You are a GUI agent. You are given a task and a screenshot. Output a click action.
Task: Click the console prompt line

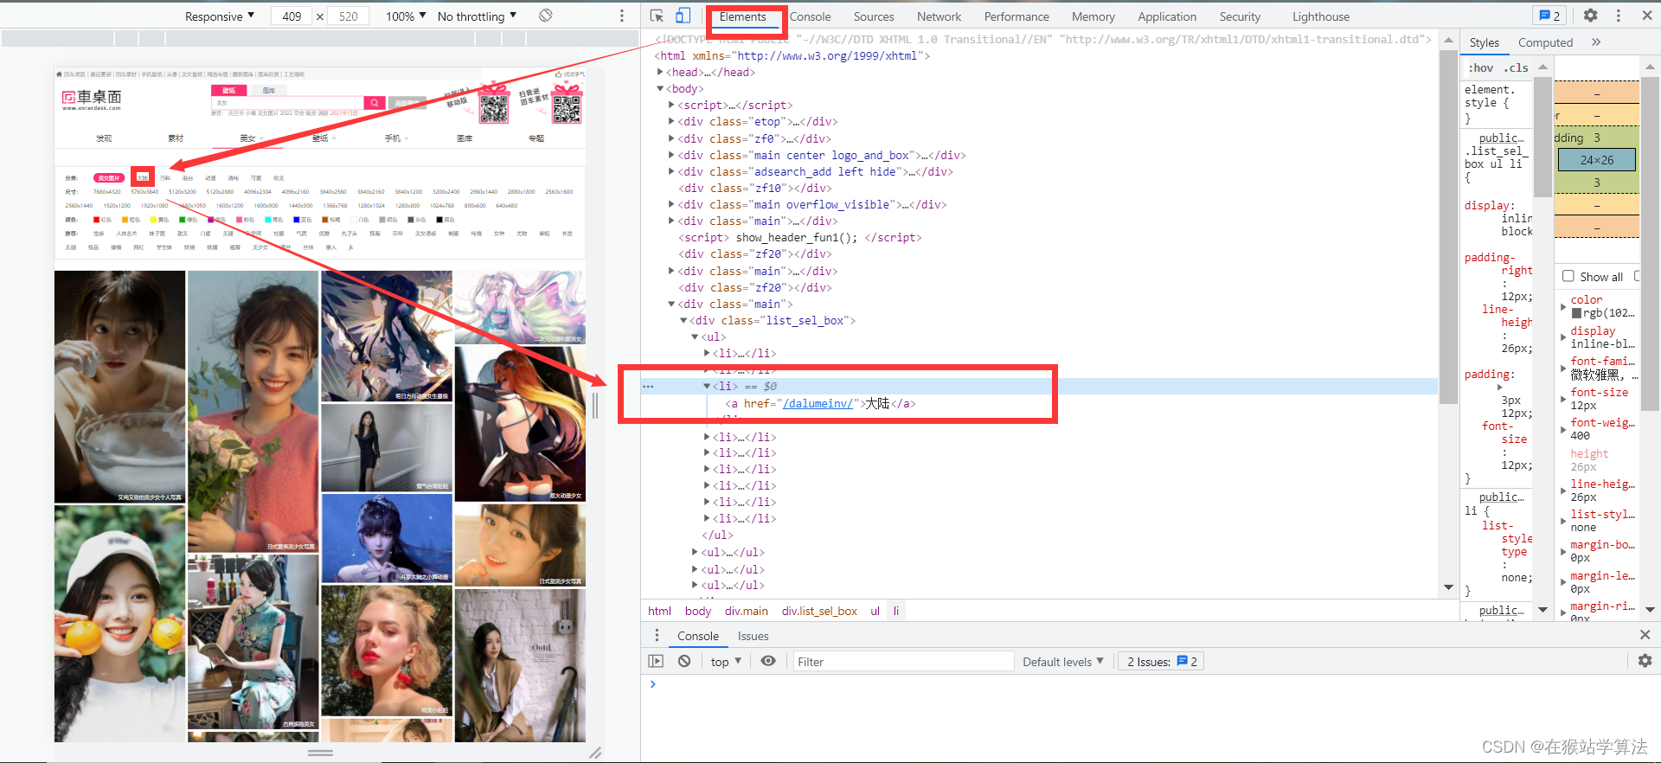tap(1151, 683)
